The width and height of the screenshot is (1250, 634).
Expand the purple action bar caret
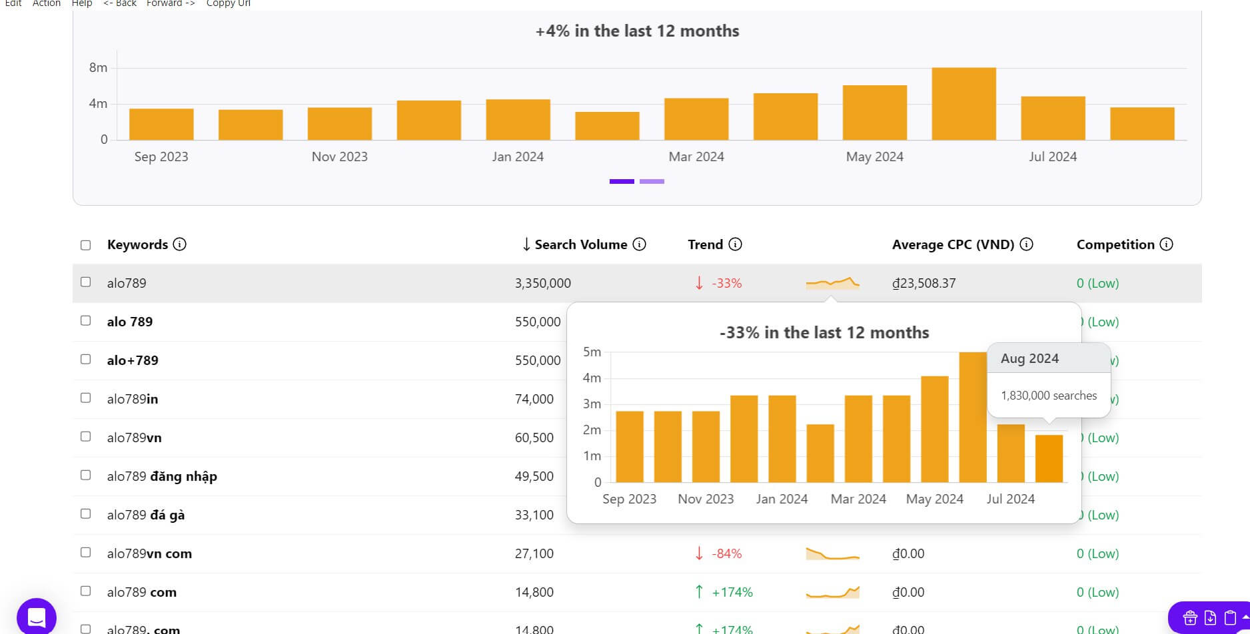[x=1245, y=618]
